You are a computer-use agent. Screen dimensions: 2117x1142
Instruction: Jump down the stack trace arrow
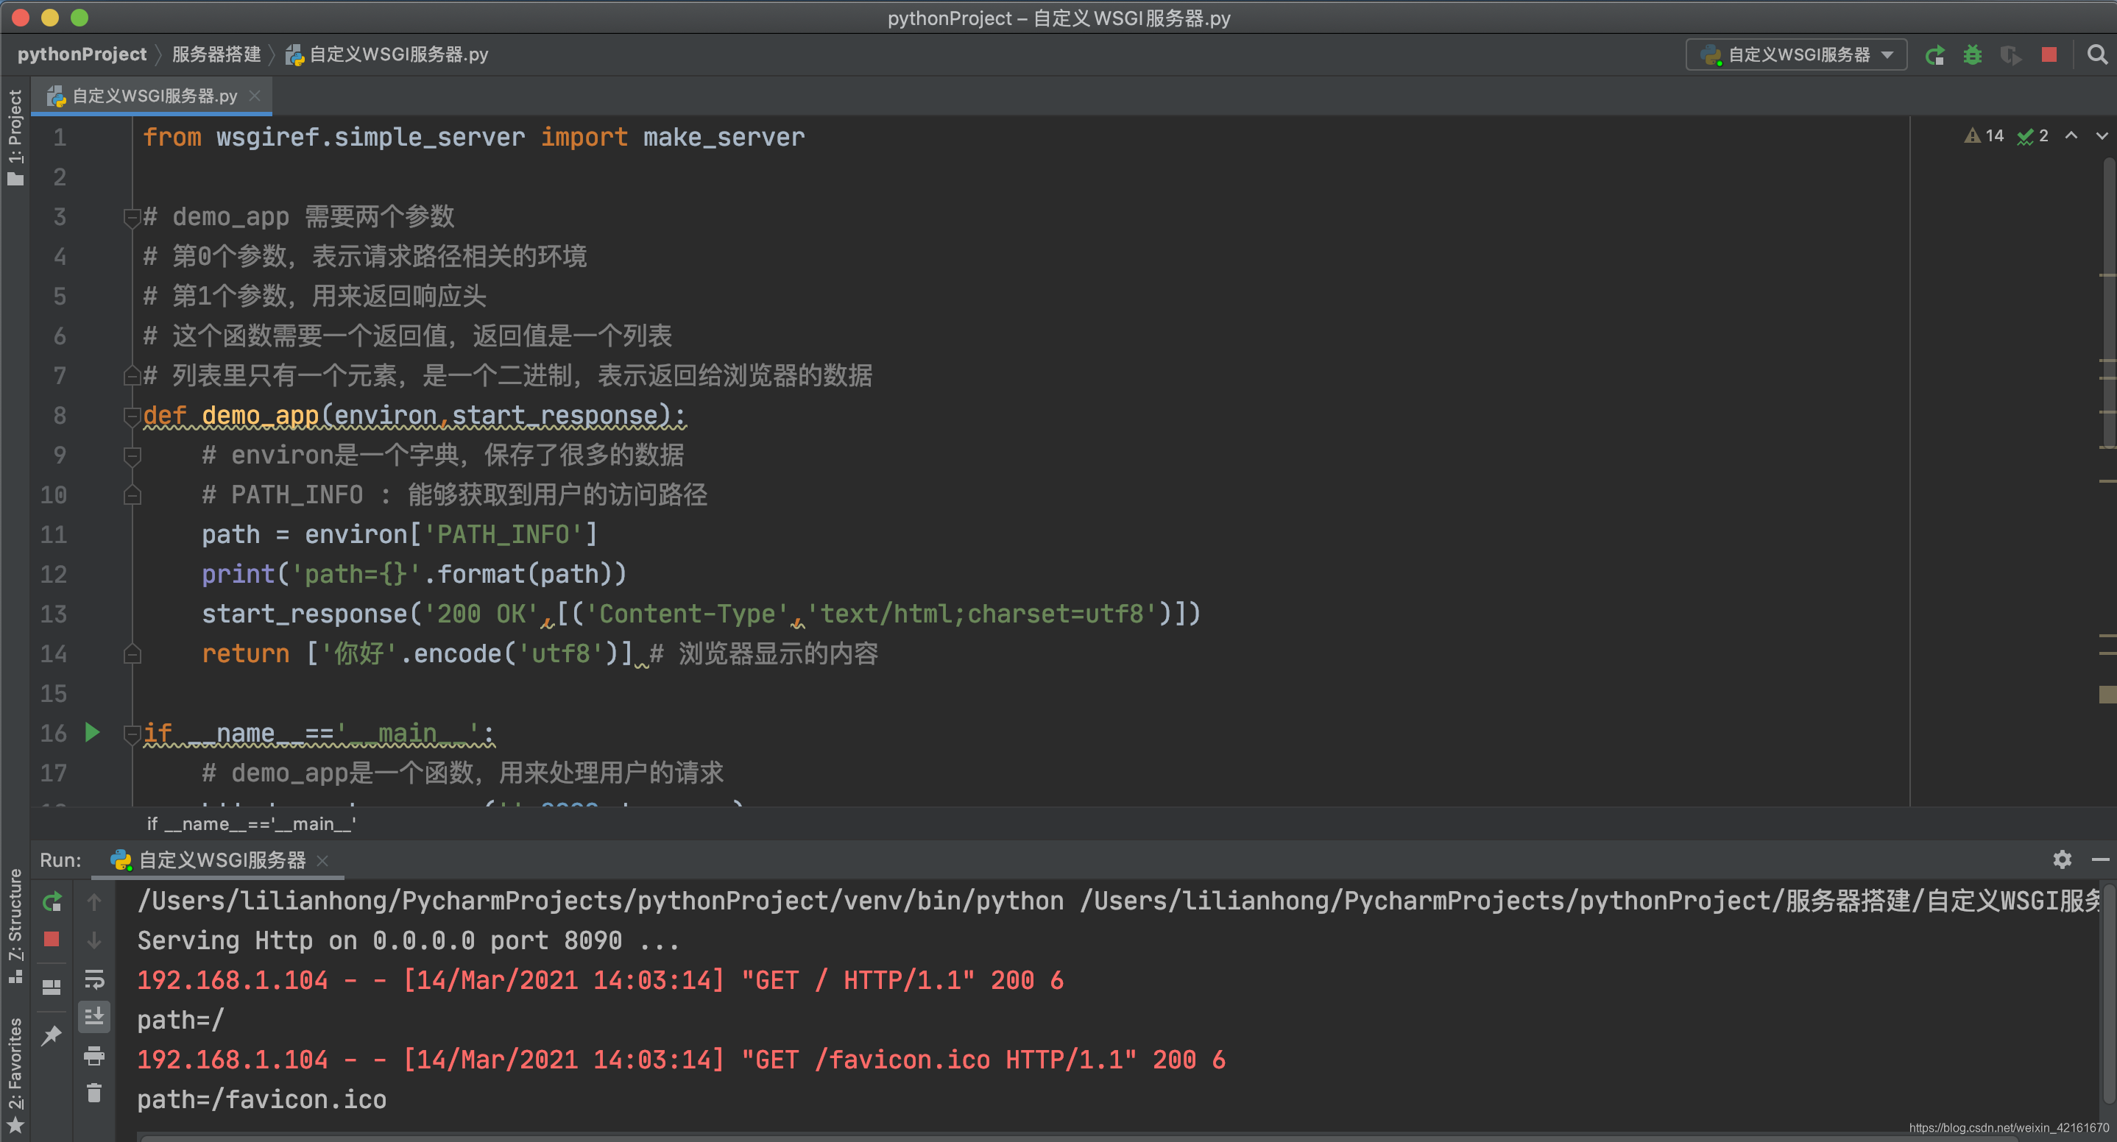point(94,939)
